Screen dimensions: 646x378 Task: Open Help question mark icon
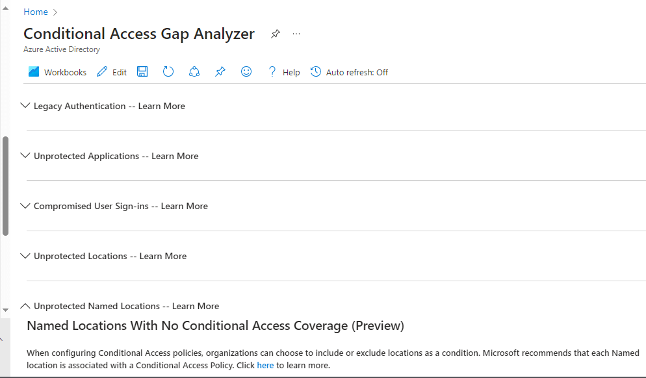tap(272, 72)
